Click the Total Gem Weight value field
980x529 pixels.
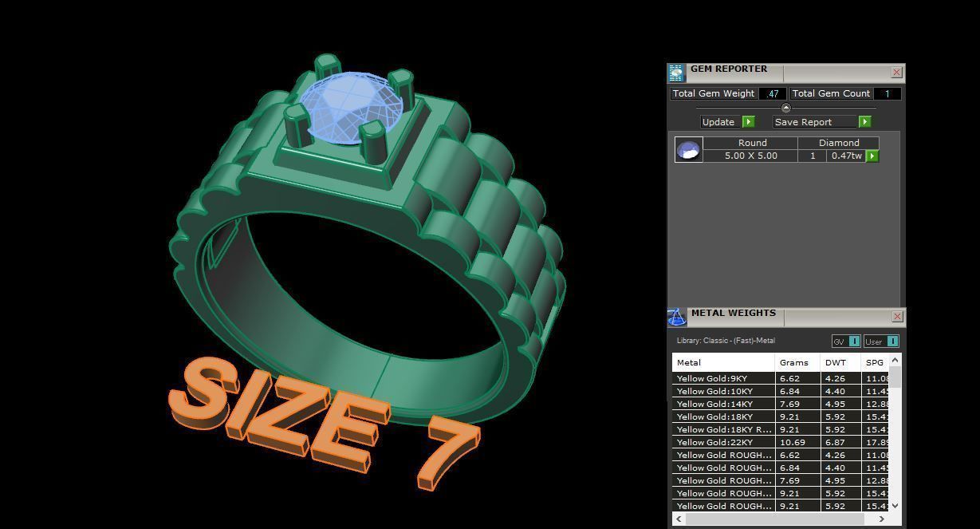tap(772, 93)
